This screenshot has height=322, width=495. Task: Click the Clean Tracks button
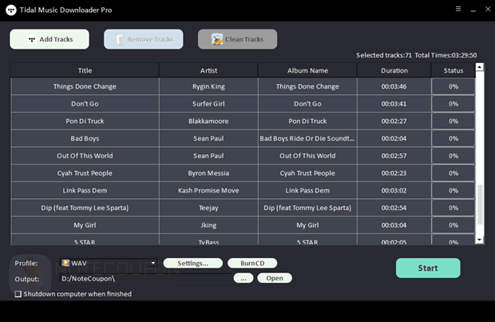[x=238, y=39]
